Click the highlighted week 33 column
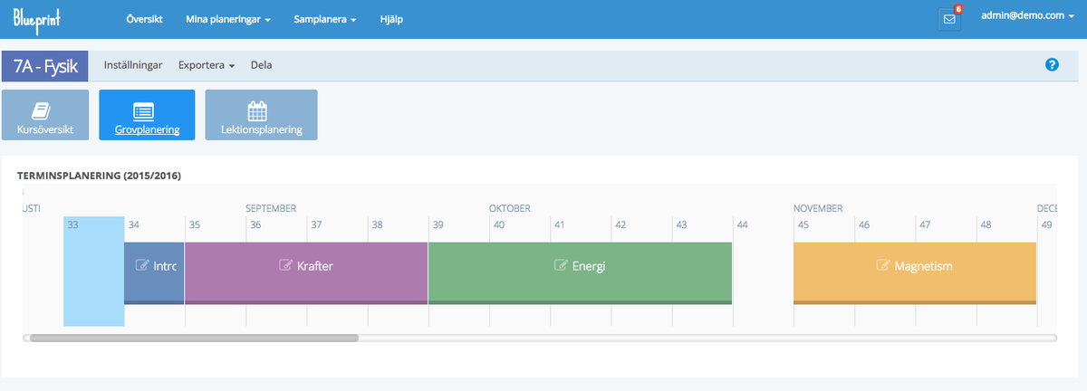The height and width of the screenshot is (391, 1087). 93,272
